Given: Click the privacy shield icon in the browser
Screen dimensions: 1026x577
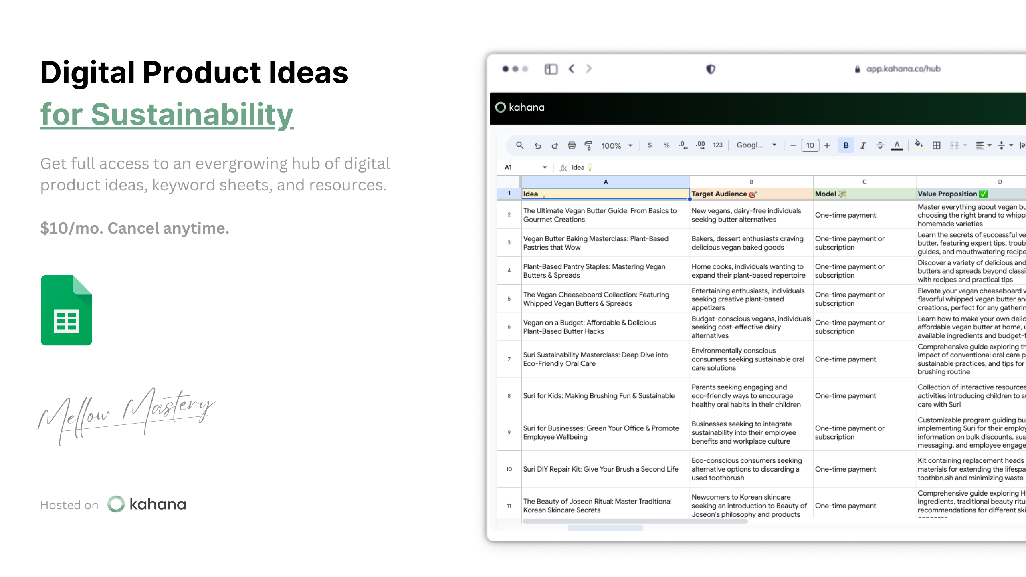Looking at the screenshot, I should (x=711, y=69).
